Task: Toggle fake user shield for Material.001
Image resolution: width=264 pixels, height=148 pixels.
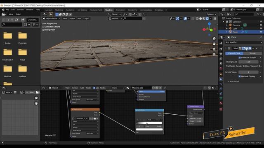Action: [153, 88]
